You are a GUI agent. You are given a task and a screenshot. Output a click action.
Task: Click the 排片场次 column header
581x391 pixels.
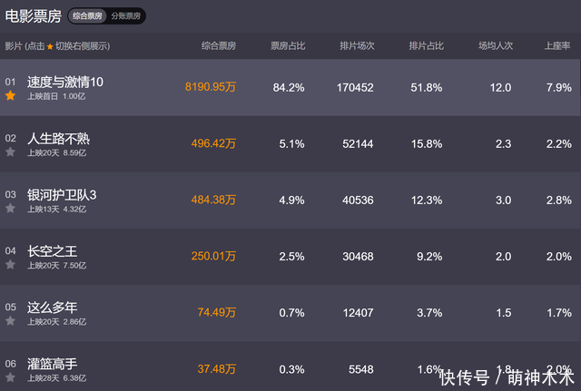tap(357, 45)
